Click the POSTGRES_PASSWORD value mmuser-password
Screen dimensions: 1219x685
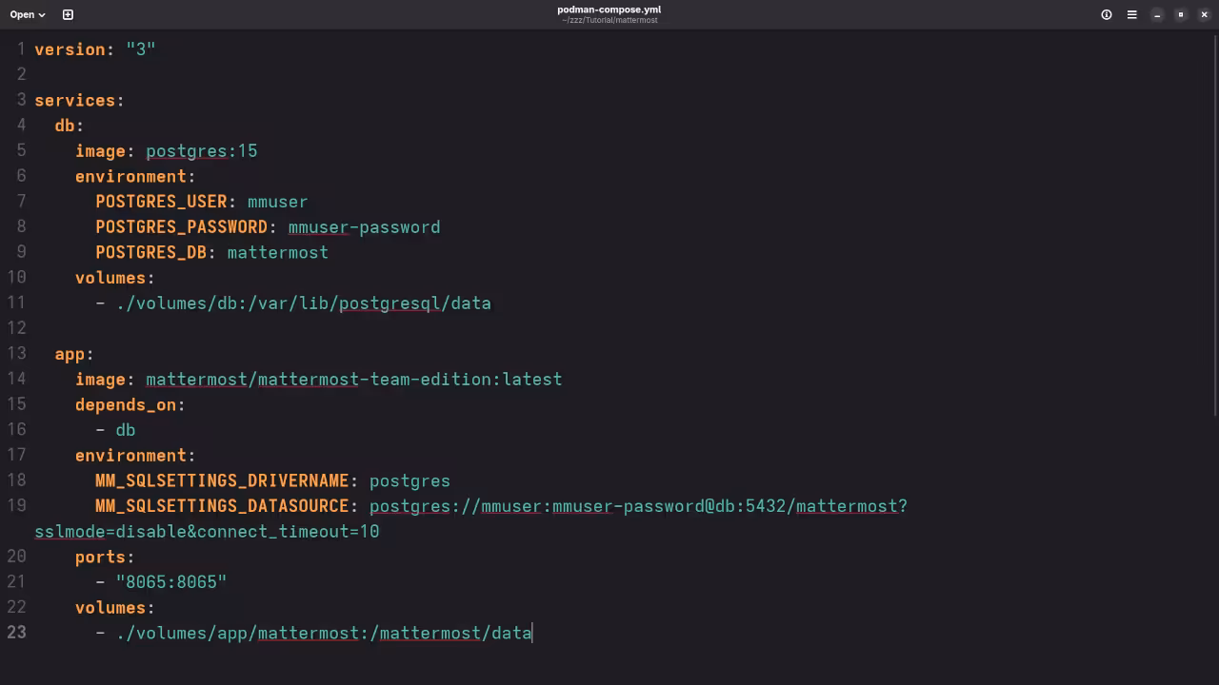pyautogui.click(x=364, y=226)
